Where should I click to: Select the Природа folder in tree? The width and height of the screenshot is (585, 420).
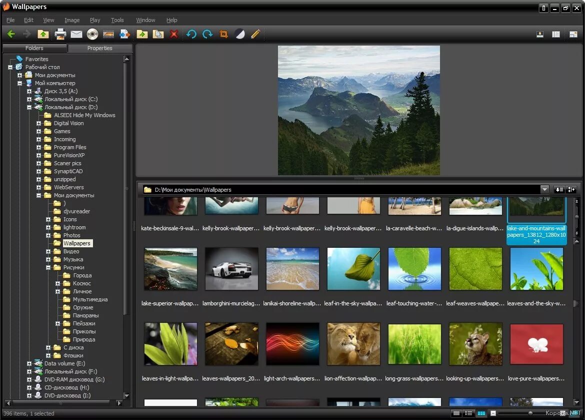point(84,339)
